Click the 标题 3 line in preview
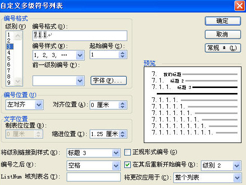 coord(194,87)
